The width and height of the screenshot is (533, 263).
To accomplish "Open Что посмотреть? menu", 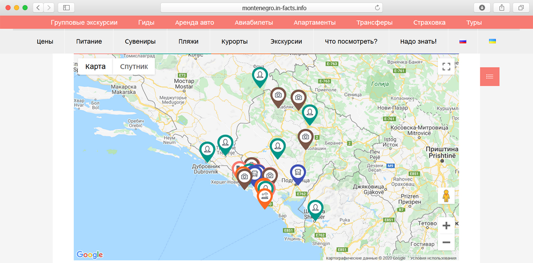I will click(x=351, y=42).
